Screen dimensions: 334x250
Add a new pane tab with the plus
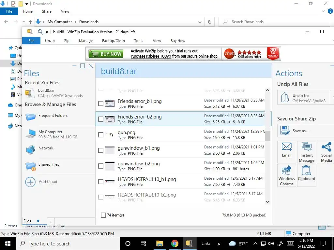coord(51,222)
